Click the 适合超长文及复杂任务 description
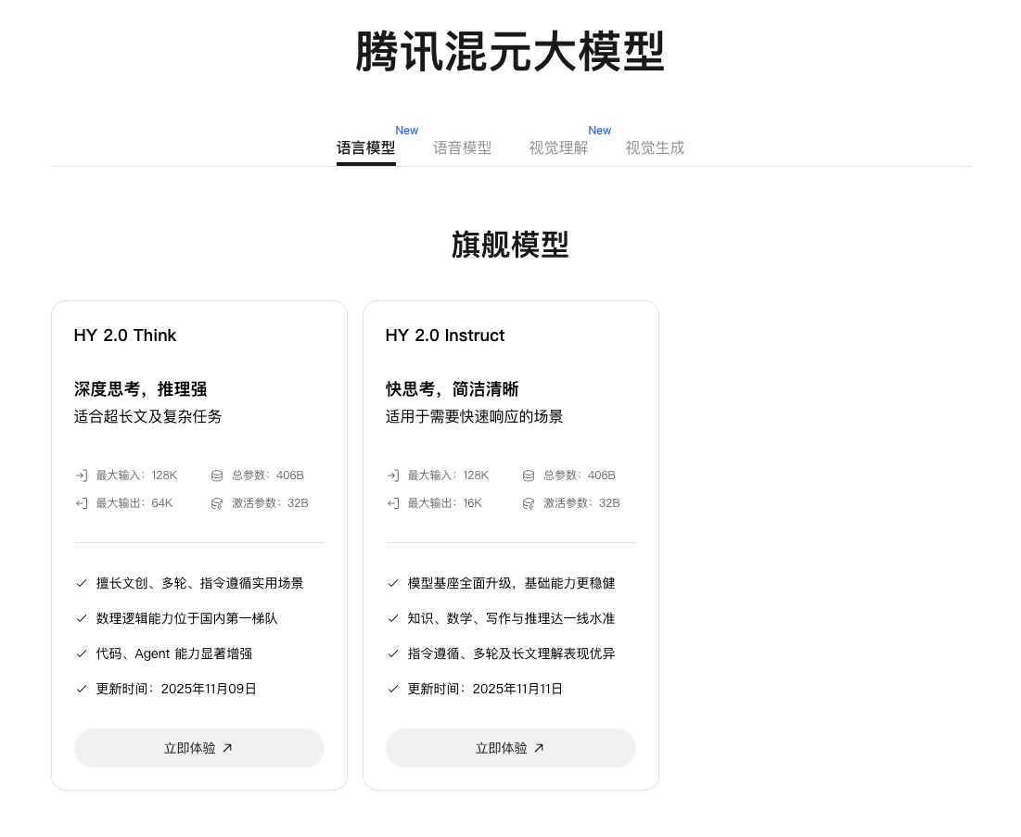This screenshot has height=837, width=1021. [147, 416]
